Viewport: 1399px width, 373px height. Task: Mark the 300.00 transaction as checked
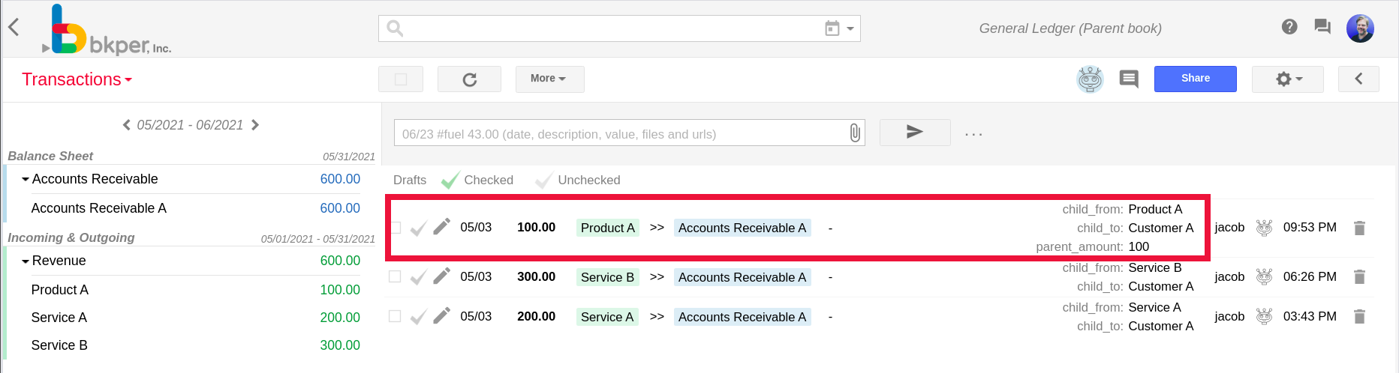tap(419, 277)
